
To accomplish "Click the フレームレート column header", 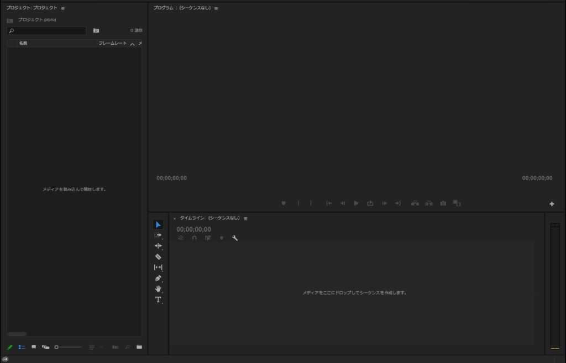I will [x=112, y=43].
